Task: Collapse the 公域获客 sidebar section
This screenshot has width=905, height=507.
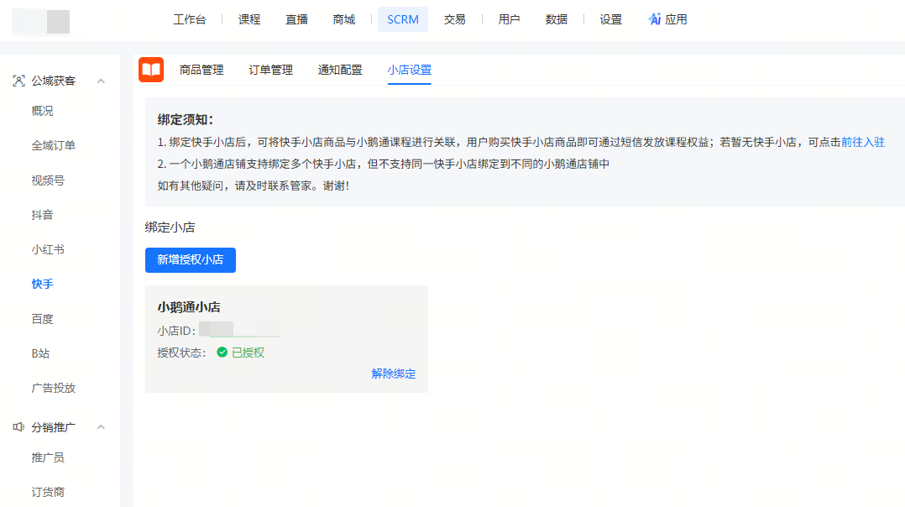Action: [101, 81]
